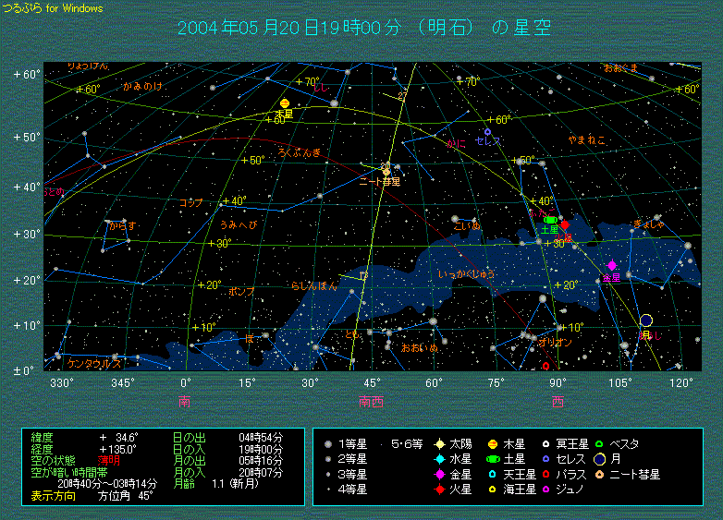Click the green 土星 icon in the legend

pos(493,459)
